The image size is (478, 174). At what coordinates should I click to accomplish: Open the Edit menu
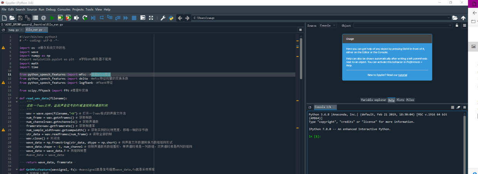coord(11,9)
